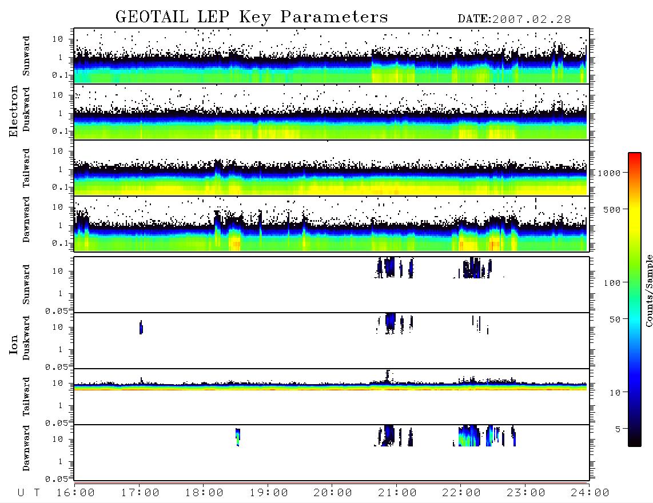
Task: Click the 'Sunward' label of the Ion group
Action: point(26,285)
